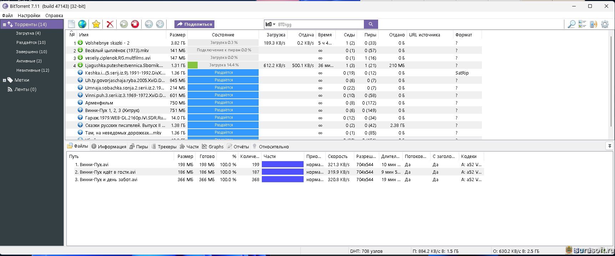Switch to the Отчёты tab
Viewport: 615px width, 256px height.
tap(238, 147)
